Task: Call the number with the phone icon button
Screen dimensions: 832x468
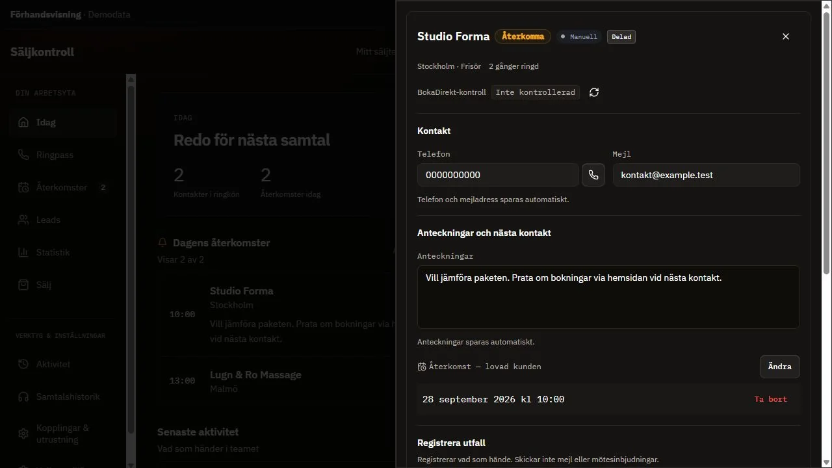Action: tap(593, 175)
